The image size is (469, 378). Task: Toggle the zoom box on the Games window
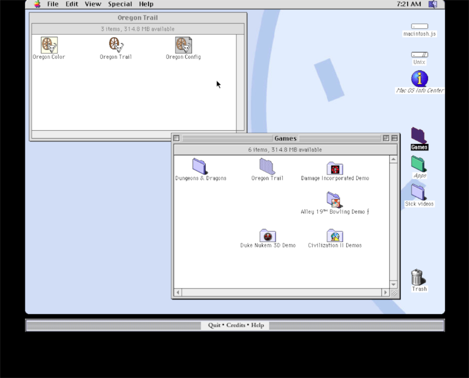pyautogui.click(x=386, y=138)
